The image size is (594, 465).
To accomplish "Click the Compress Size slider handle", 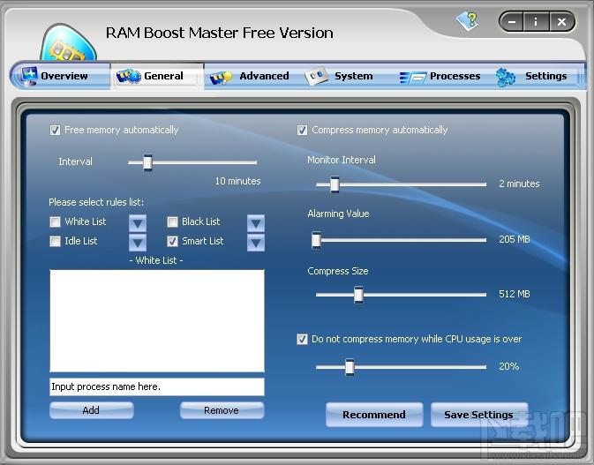I will (358, 295).
